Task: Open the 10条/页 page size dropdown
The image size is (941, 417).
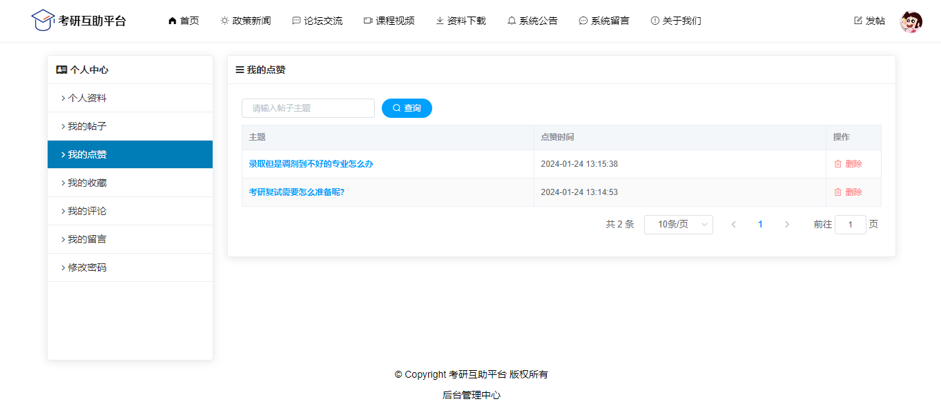Action: coord(678,225)
